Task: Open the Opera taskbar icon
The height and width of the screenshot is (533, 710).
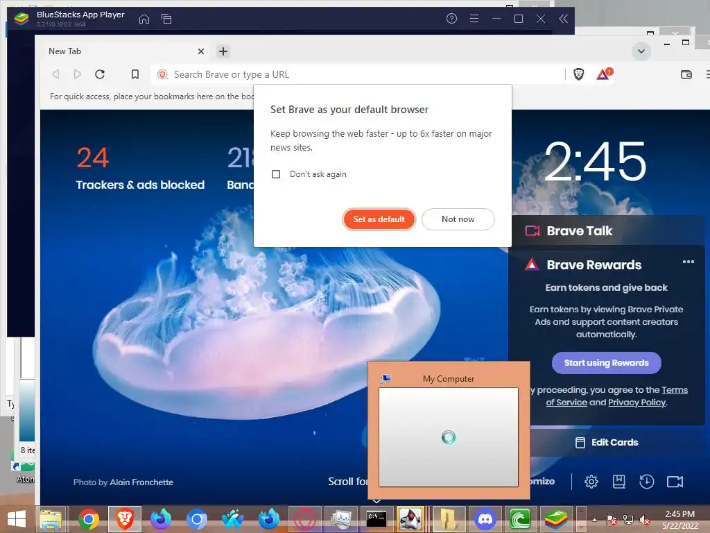Action: pos(304,519)
